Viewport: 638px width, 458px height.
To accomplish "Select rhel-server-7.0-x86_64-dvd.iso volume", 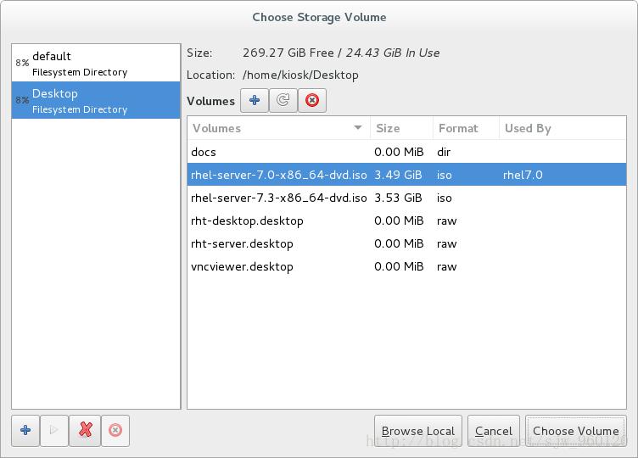I will pos(279,176).
